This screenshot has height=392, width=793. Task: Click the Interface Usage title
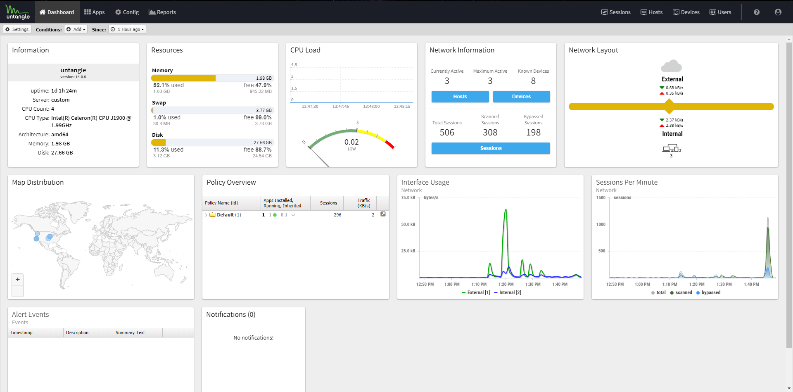coord(425,182)
